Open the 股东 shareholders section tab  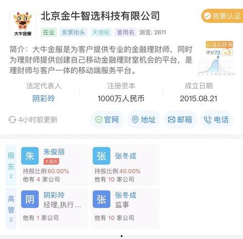coord(11,165)
